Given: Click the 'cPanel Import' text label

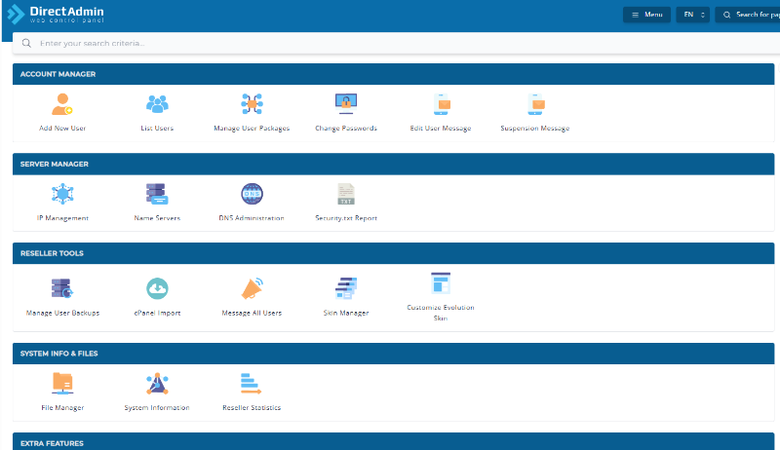Looking at the screenshot, I should [x=157, y=313].
